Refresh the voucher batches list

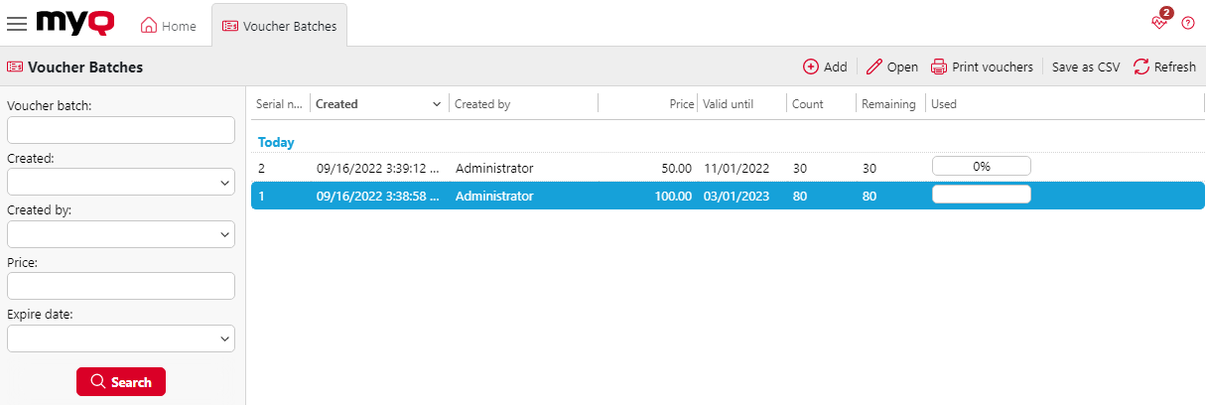pos(1164,67)
